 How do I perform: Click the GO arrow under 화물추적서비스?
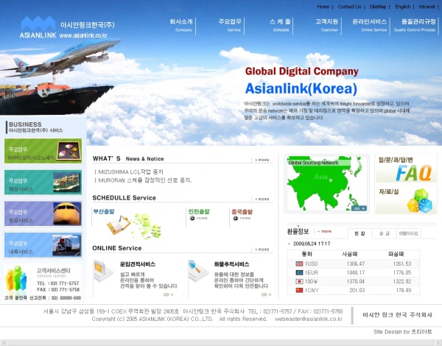266,294
